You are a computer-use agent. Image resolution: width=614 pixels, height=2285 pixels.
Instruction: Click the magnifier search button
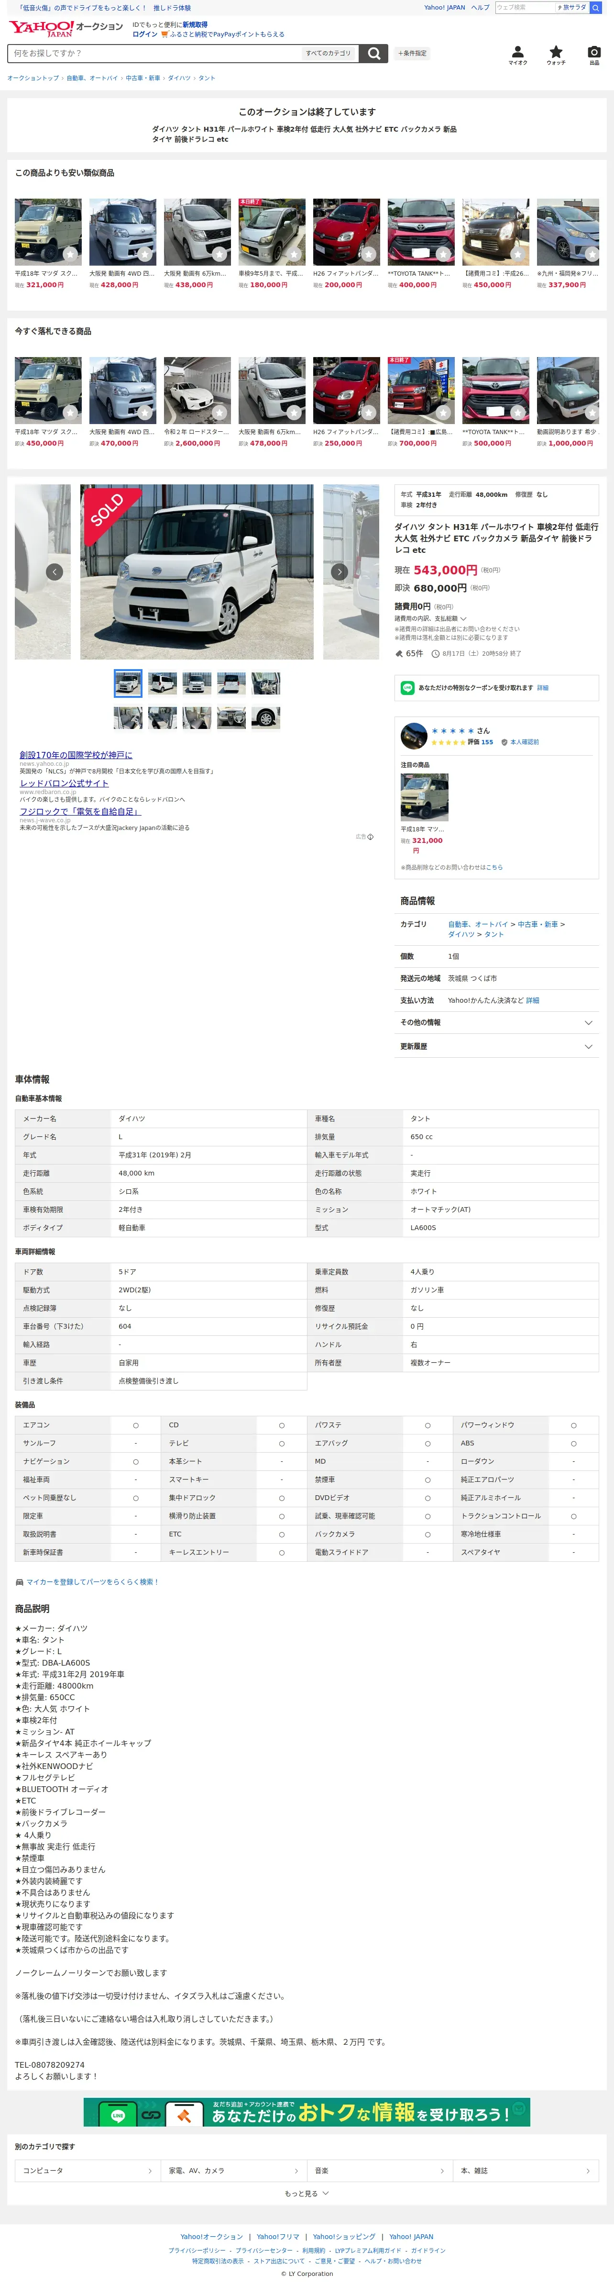coord(374,53)
